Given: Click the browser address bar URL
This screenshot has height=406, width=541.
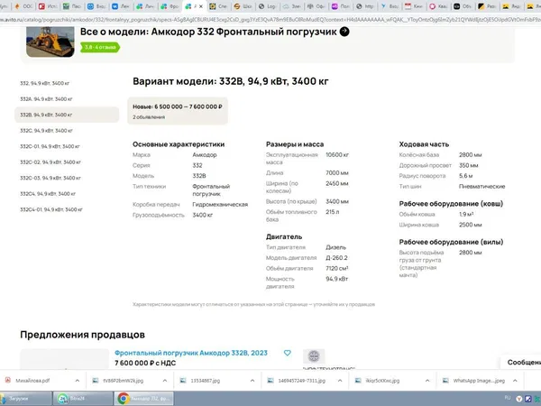Looking at the screenshot, I should [270, 20].
